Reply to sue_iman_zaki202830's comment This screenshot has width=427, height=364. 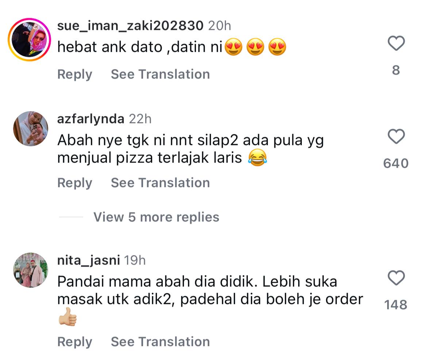[74, 74]
